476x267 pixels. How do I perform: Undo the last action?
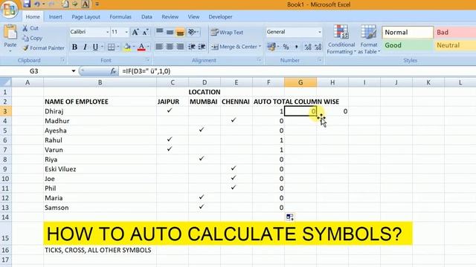pyautogui.click(x=37, y=4)
